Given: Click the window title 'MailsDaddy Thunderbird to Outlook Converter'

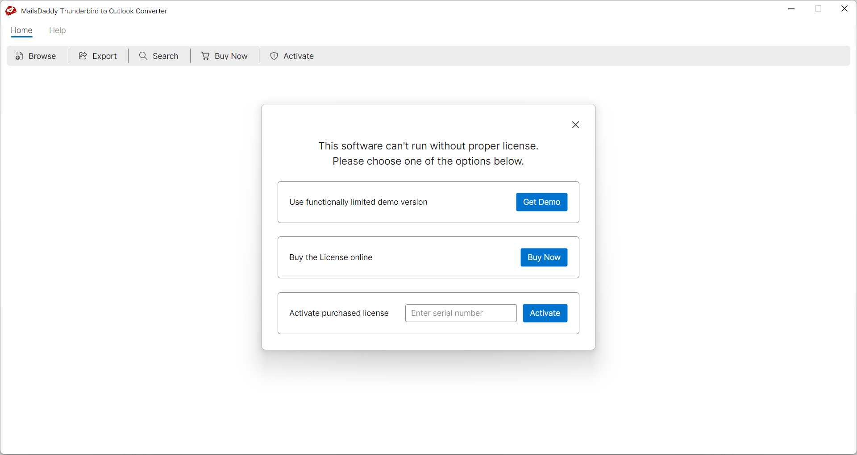Looking at the screenshot, I should 94,11.
